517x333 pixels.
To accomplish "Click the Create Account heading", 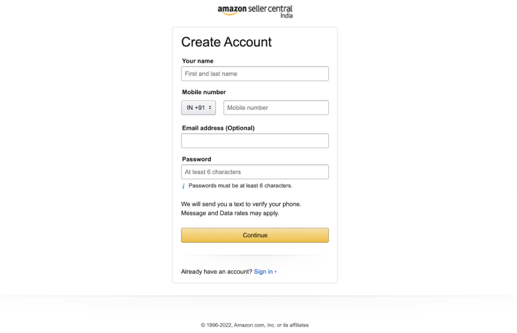I will tap(226, 42).
